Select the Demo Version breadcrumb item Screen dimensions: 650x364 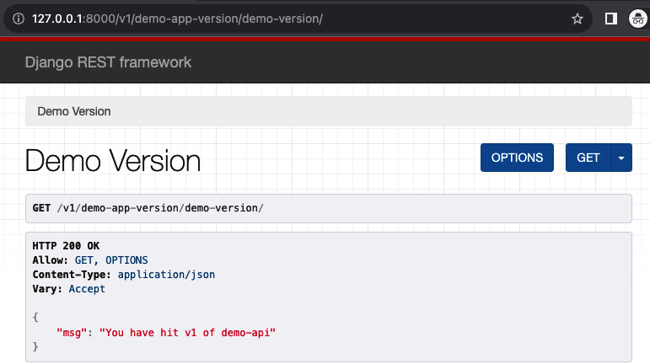pyautogui.click(x=74, y=111)
